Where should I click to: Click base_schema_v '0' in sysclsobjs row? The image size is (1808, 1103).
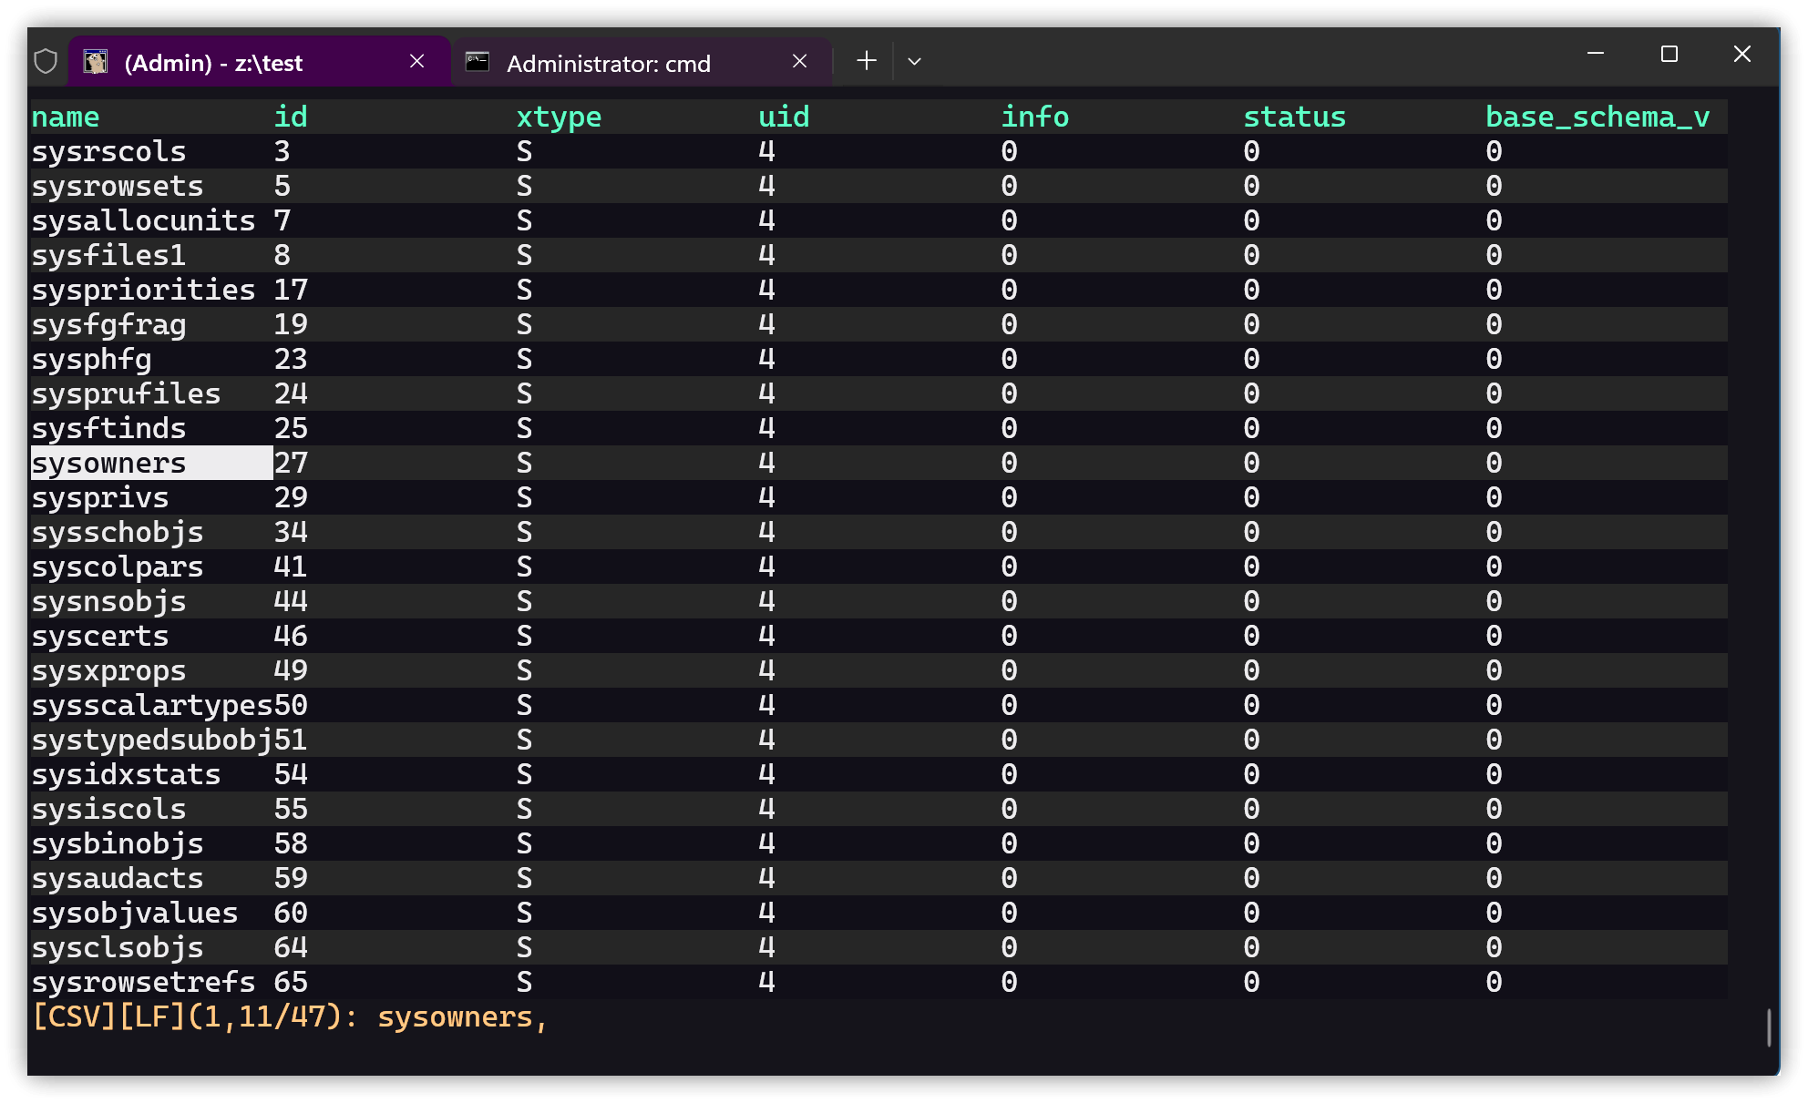click(x=1494, y=947)
